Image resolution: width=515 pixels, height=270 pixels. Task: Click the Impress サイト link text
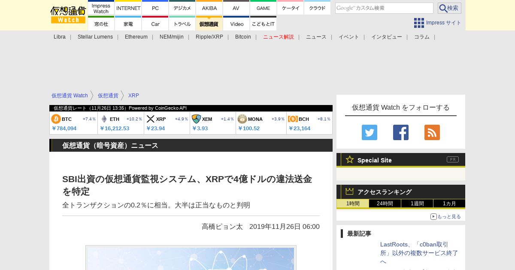click(443, 23)
